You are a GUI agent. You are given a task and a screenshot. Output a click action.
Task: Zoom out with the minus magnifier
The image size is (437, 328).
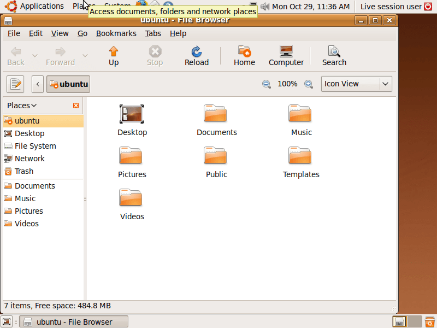click(267, 84)
